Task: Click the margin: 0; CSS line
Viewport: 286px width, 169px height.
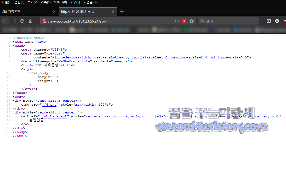Action: (48, 77)
